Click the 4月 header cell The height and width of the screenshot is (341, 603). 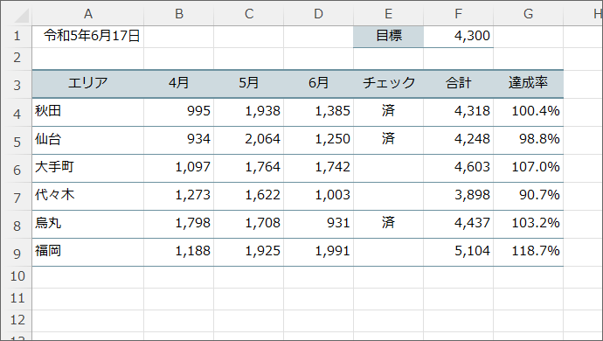click(x=179, y=84)
